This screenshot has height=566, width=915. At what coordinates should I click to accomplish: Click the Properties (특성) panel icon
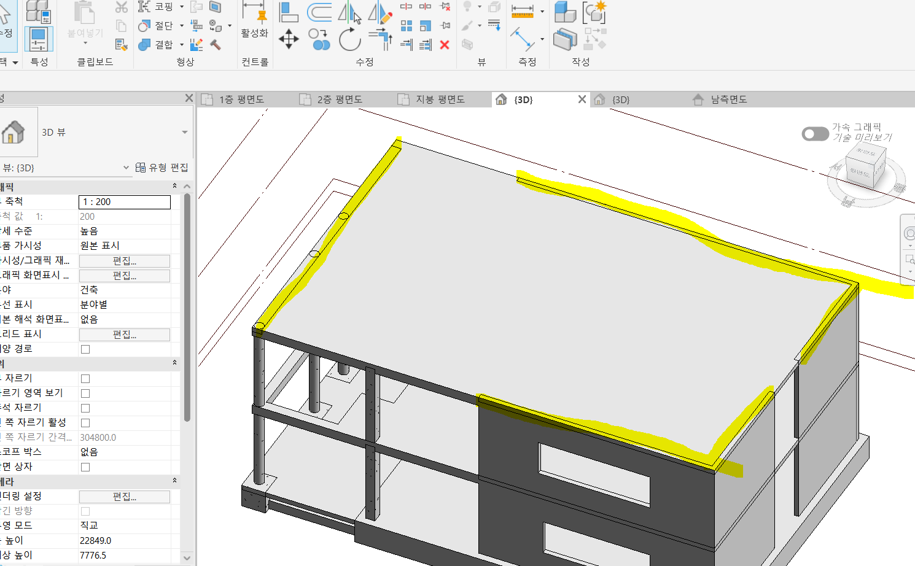[x=39, y=39]
